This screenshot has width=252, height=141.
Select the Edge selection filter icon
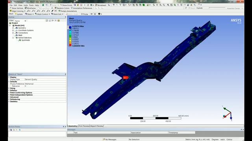click(x=137, y=5)
